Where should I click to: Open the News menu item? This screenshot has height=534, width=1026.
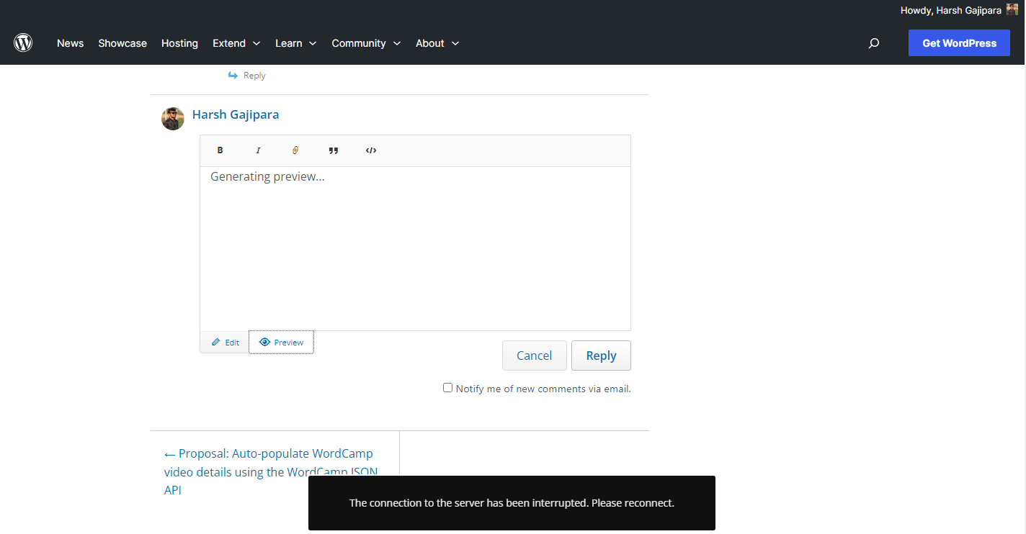[x=71, y=43]
